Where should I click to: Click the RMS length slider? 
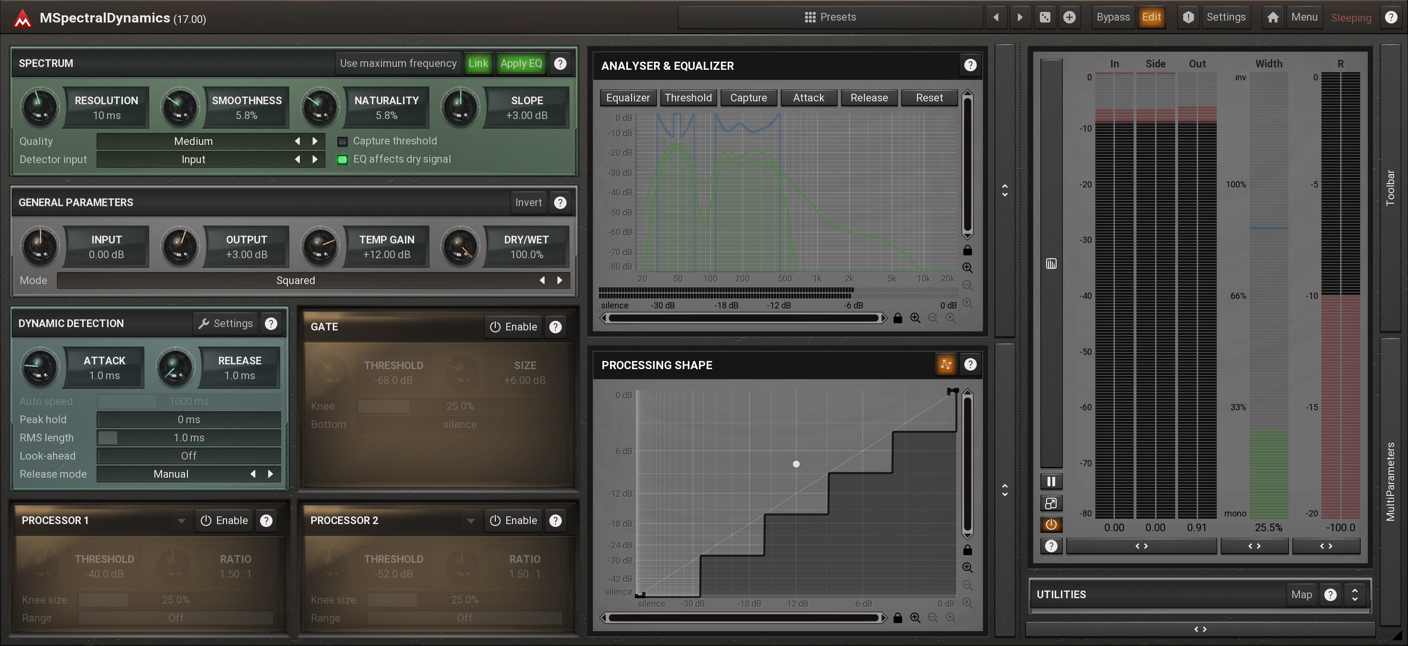click(x=188, y=438)
